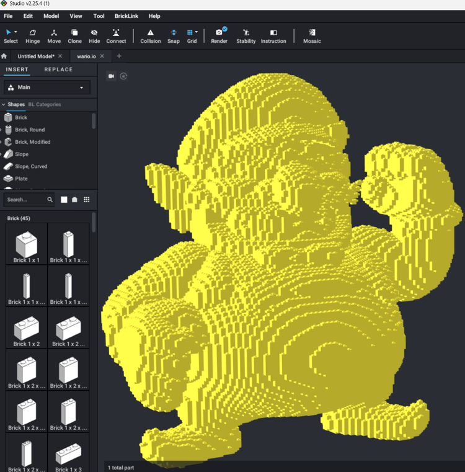Screen dimensions: 465x472
Task: Select the Brick 1 x 1 part
Action: [x=27, y=244]
